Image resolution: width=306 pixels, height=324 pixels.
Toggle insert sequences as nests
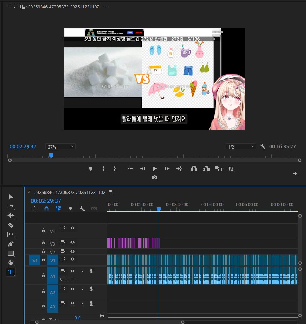click(35, 209)
